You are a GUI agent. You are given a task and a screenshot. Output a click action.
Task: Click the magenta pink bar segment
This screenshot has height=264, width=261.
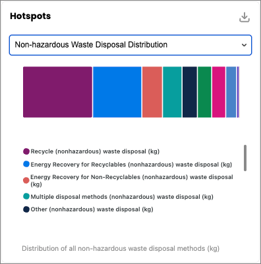pyautogui.click(x=219, y=92)
